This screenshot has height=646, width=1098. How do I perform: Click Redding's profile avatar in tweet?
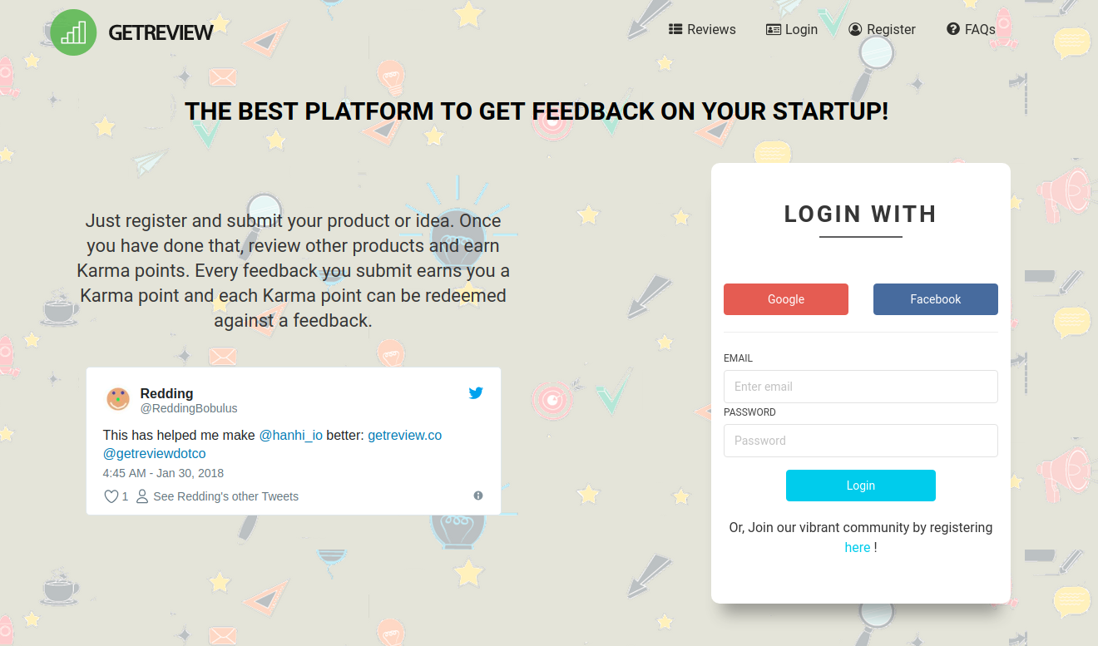[x=118, y=399]
